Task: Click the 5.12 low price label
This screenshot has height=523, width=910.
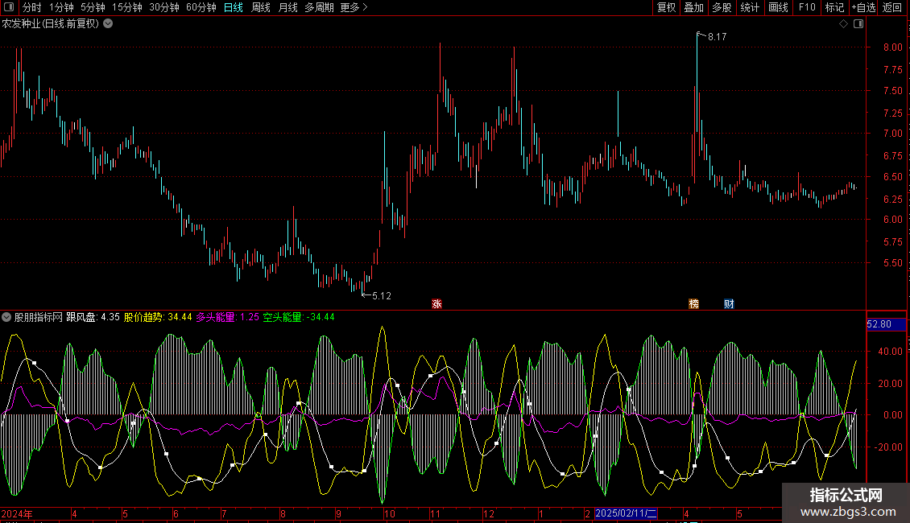Action: (381, 296)
